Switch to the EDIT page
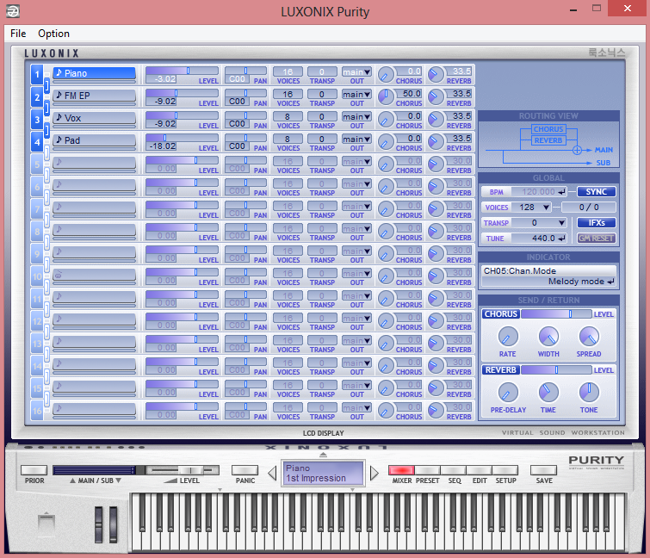Screen dimensions: 650x558 coord(480,470)
